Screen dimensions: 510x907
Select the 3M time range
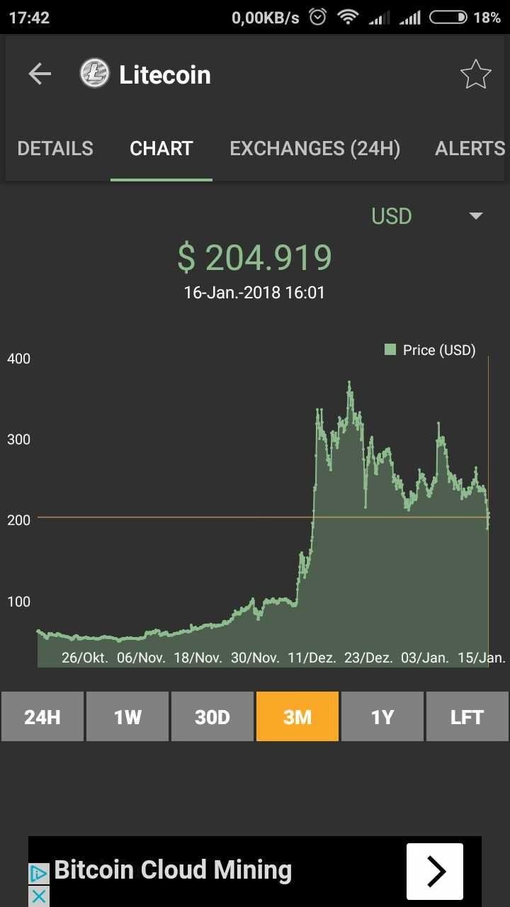297,716
